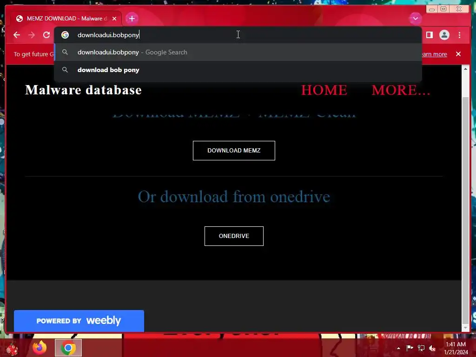Open a new browser tab
Image resolution: width=476 pixels, height=357 pixels.
(x=132, y=19)
